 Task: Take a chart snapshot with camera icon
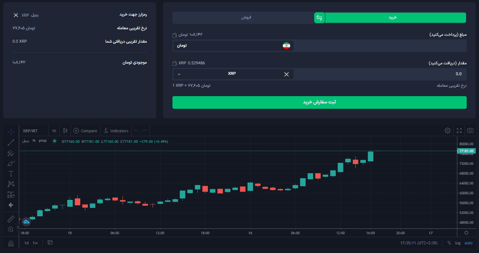click(470, 130)
